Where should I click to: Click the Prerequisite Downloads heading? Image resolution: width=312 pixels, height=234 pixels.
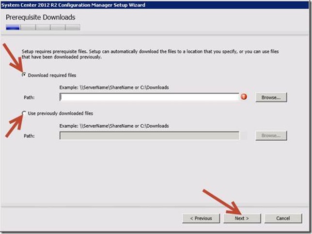(x=40, y=17)
